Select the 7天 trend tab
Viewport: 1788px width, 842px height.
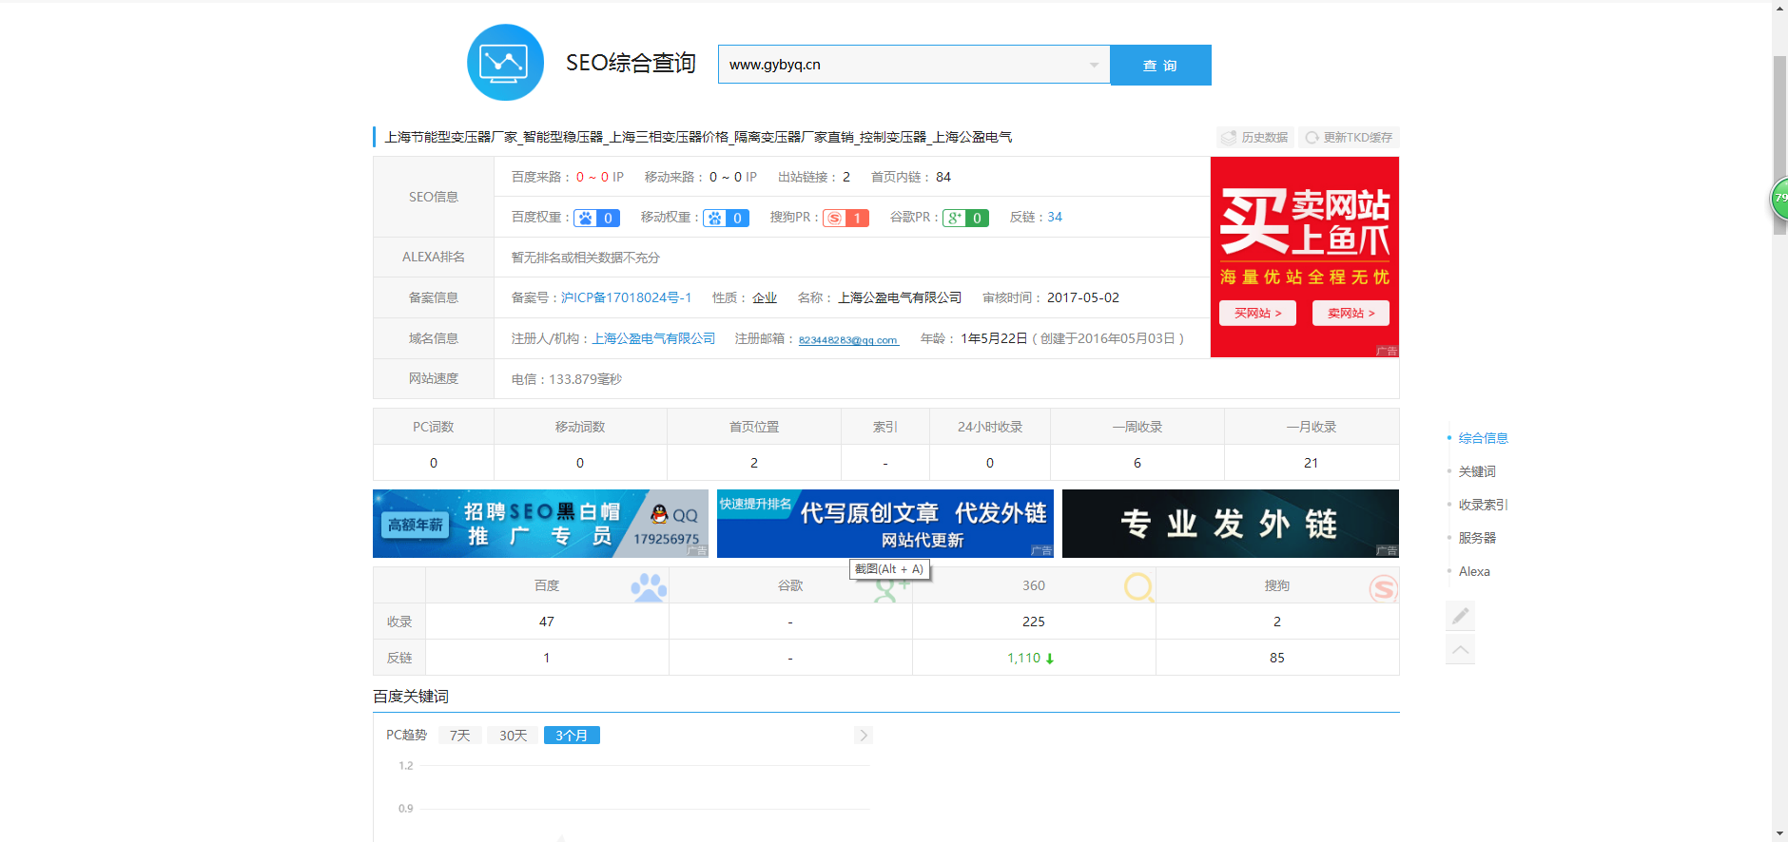pyautogui.click(x=460, y=736)
